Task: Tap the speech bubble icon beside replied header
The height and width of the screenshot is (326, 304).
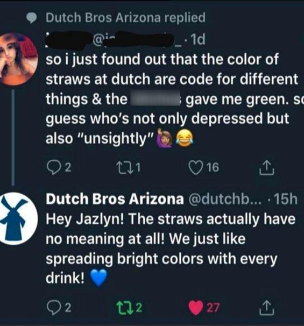Action: coord(32,18)
